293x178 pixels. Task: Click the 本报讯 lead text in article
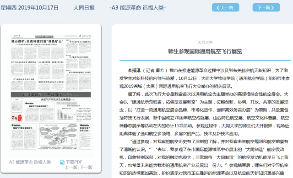pos(134,70)
